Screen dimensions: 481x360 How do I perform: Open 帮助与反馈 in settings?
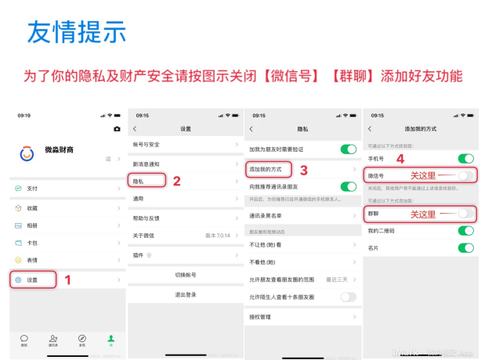point(186,218)
